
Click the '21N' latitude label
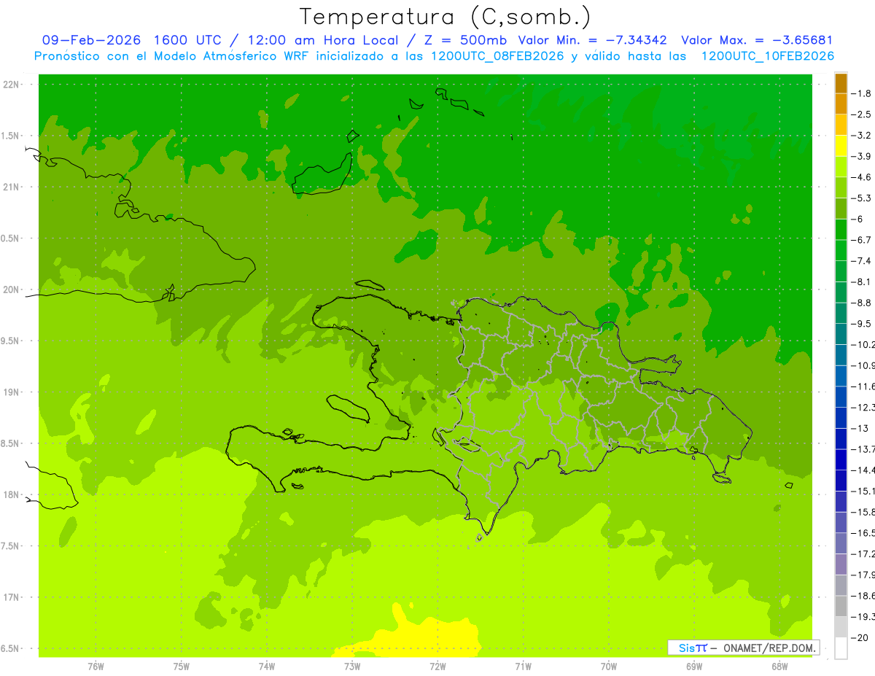point(11,187)
